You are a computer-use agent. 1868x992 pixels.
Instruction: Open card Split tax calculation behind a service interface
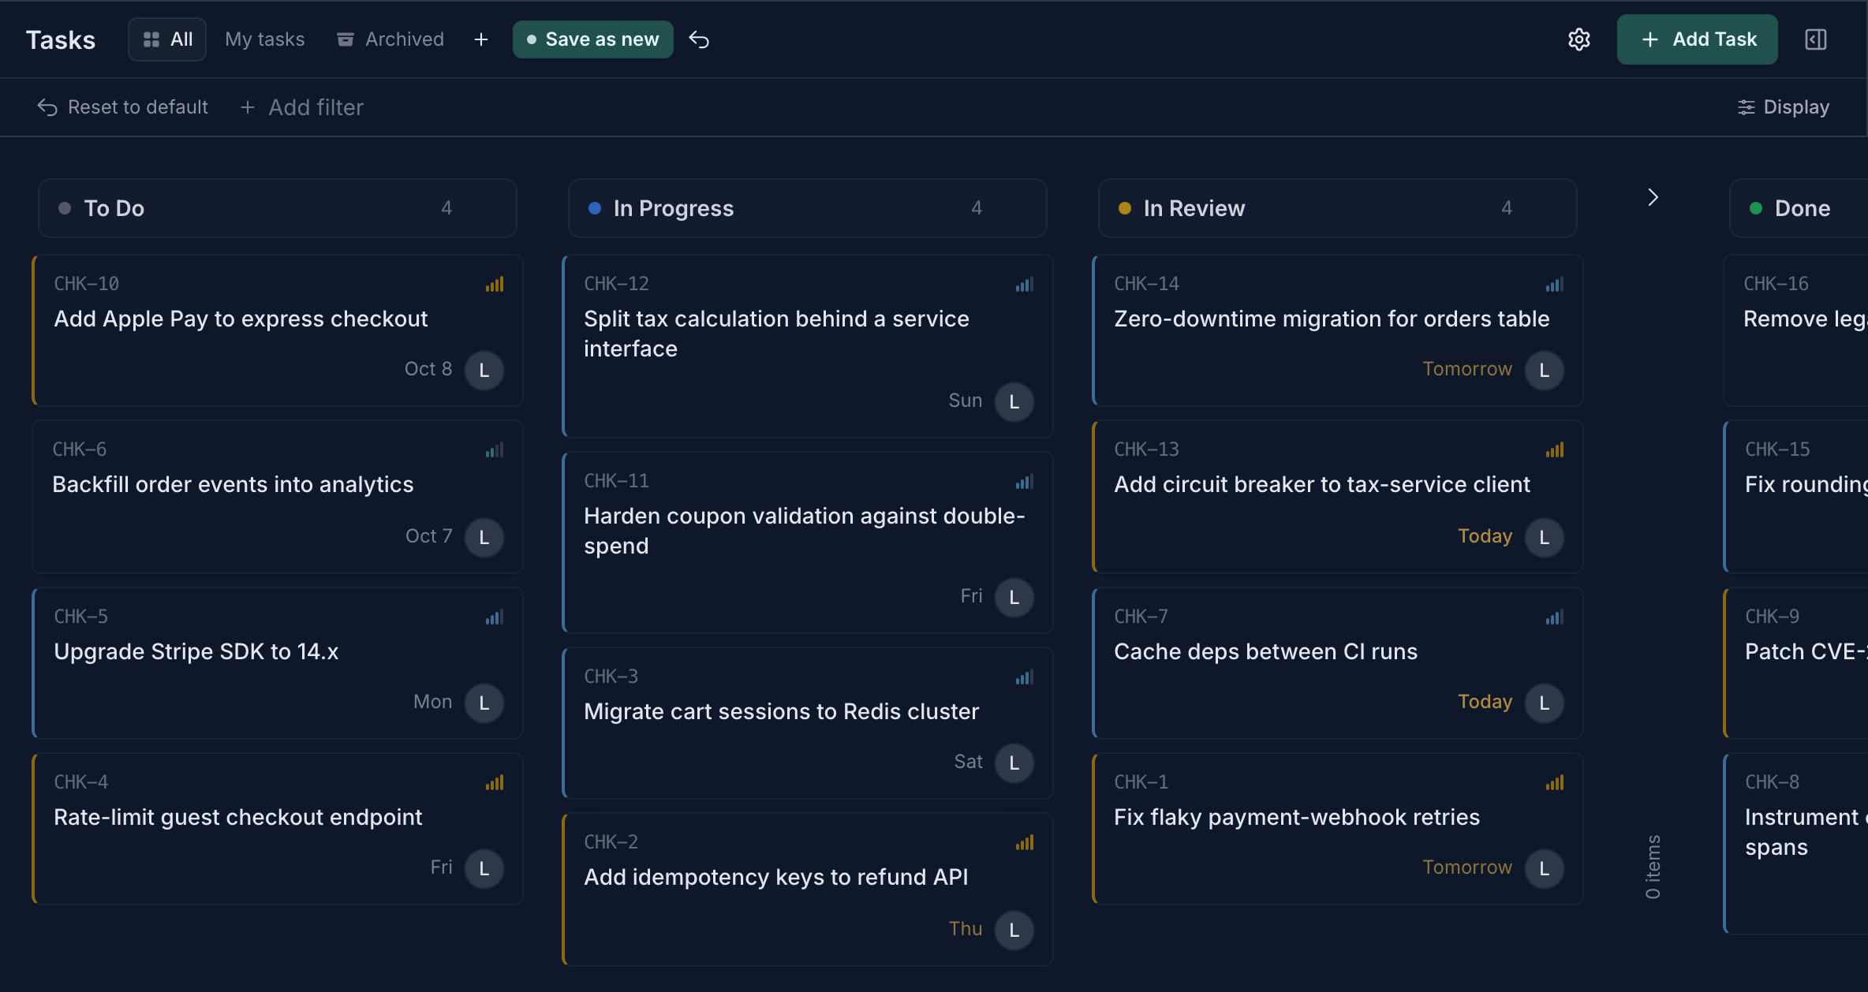808,346
